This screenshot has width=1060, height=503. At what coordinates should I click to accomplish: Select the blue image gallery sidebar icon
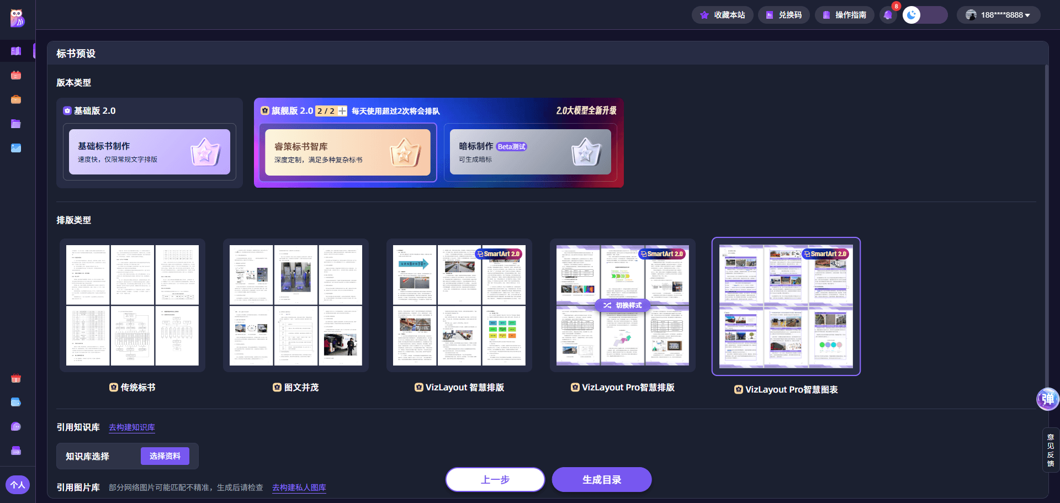tap(16, 148)
